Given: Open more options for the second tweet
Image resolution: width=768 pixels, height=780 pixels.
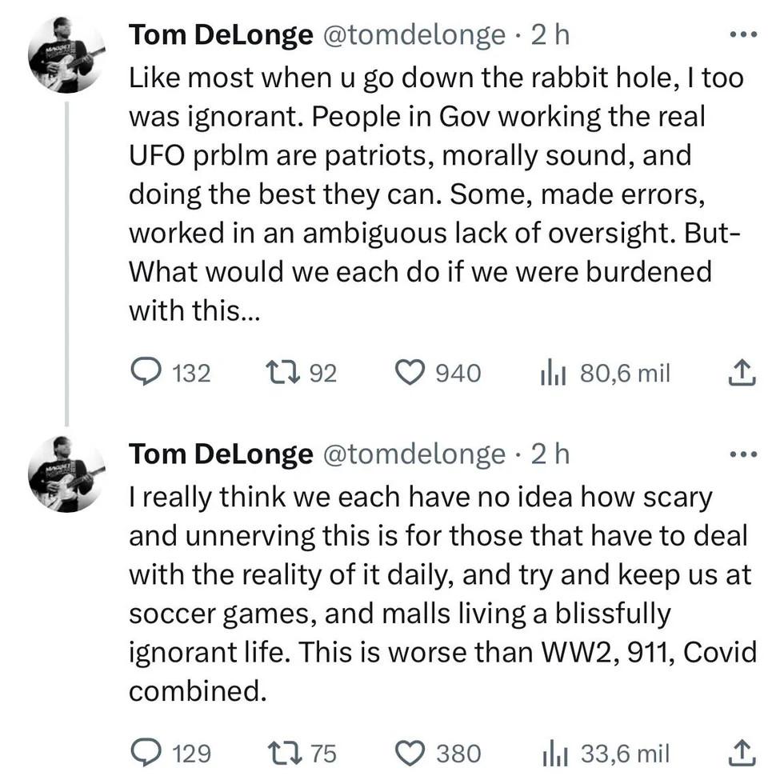Looking at the screenshot, I should point(743,455).
